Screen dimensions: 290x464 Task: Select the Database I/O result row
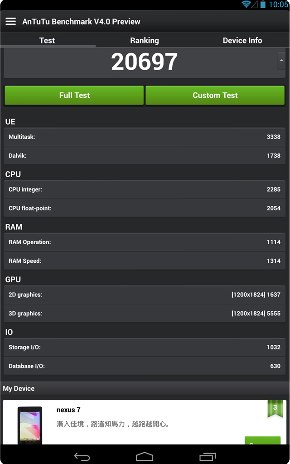point(145,366)
